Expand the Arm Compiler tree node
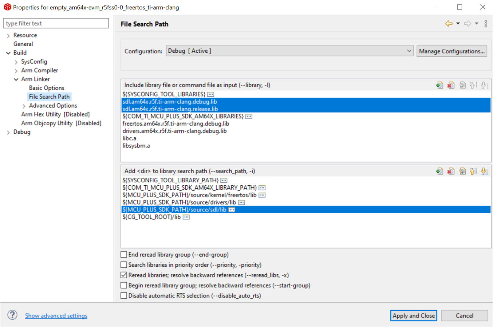The width and height of the screenshot is (493, 327). tap(16, 71)
